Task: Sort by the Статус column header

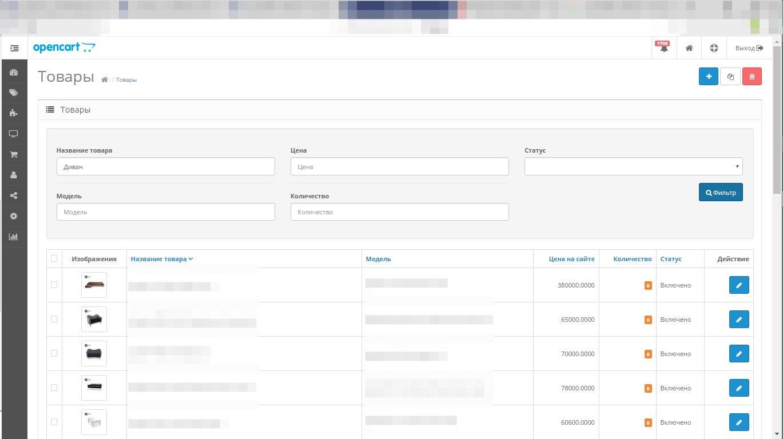Action: 671,259
